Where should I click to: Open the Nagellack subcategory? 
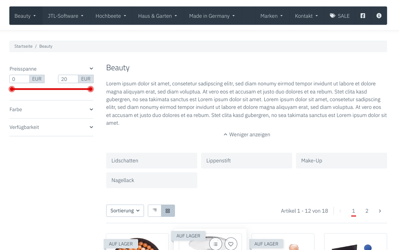point(152,180)
